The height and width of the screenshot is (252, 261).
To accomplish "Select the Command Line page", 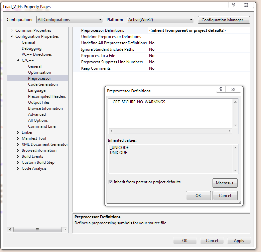I will click(x=42, y=126).
